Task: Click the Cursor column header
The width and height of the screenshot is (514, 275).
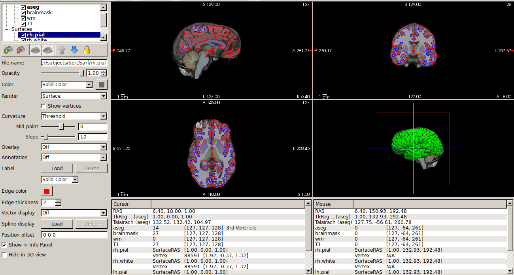Action: (x=132, y=204)
